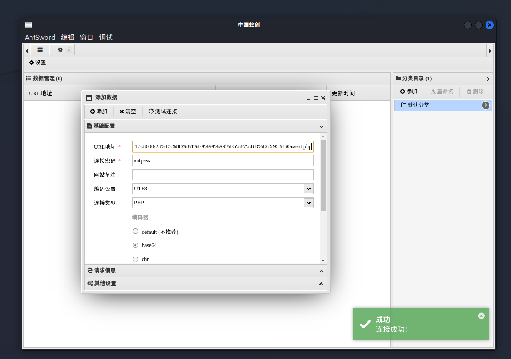Collapse the 基础配置 section

coord(321,126)
